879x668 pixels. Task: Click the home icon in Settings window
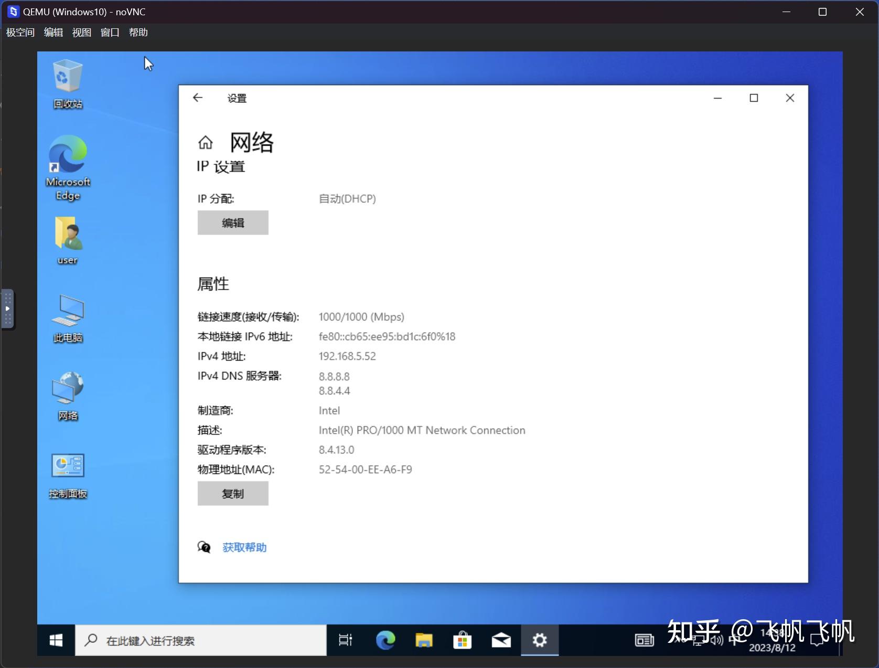(x=205, y=142)
